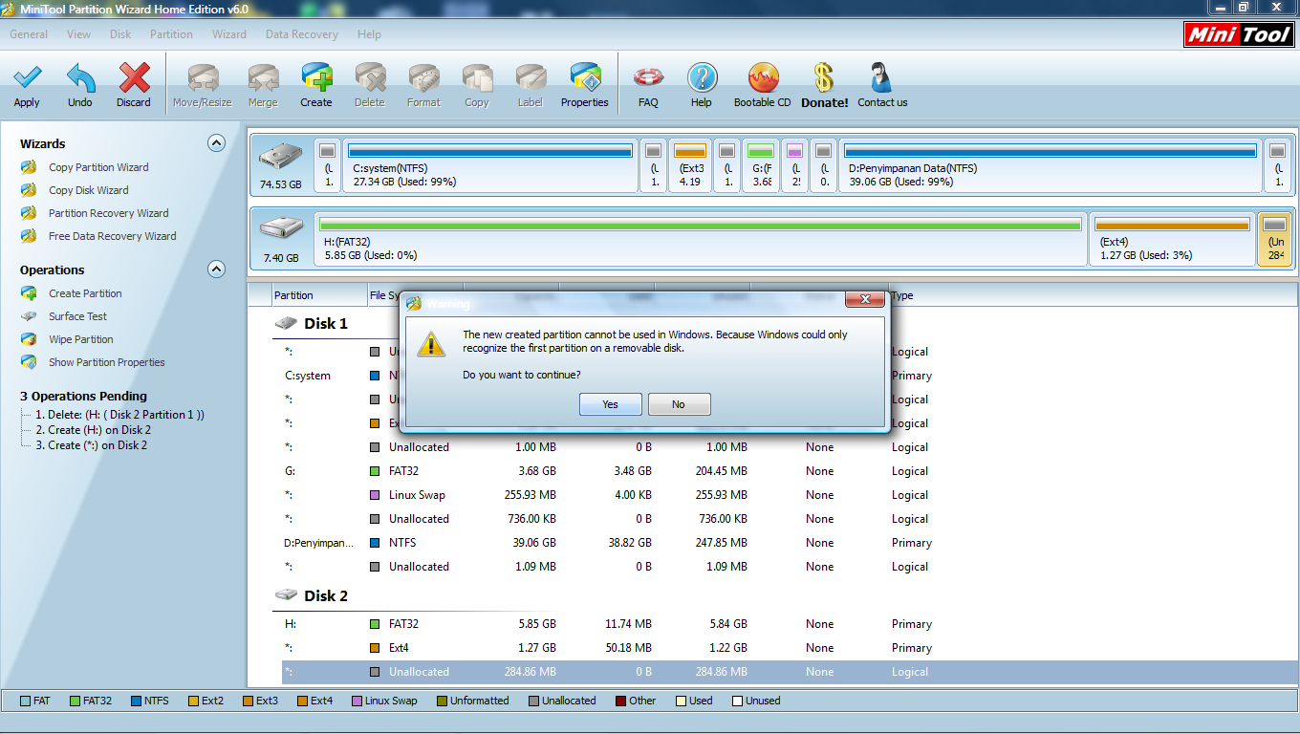Viewport: 1300px width, 734px height.
Task: Click the Format partition icon
Action: tap(423, 77)
